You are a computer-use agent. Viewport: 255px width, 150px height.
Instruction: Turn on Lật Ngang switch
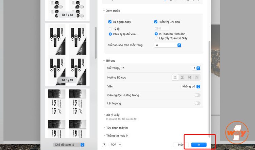[198, 103]
